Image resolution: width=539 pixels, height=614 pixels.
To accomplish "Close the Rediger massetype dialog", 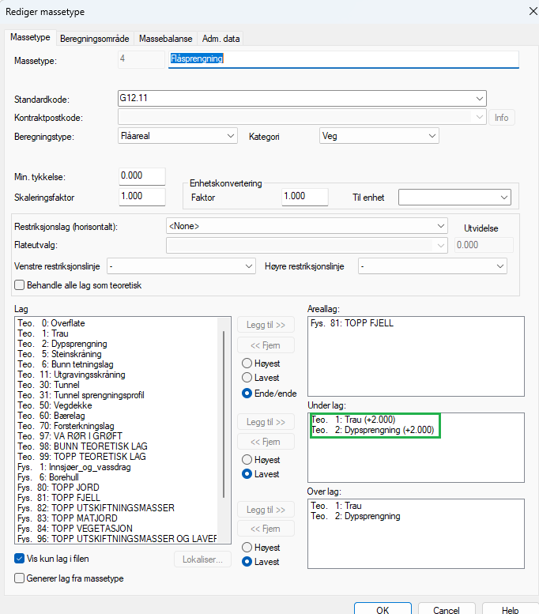I will tap(521, 11).
